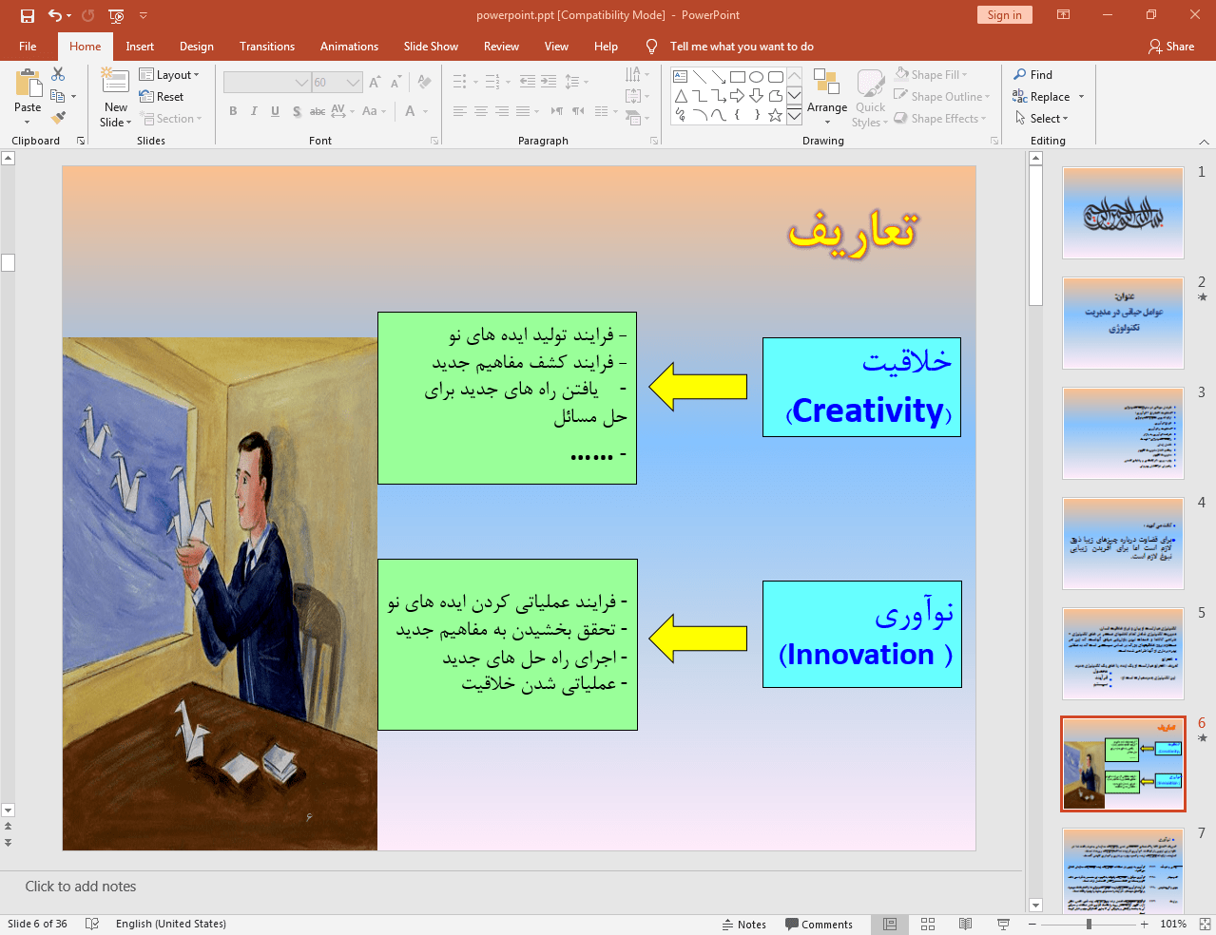Click the Cut (scissors) icon
Image resolution: width=1216 pixels, height=935 pixels.
(x=57, y=73)
